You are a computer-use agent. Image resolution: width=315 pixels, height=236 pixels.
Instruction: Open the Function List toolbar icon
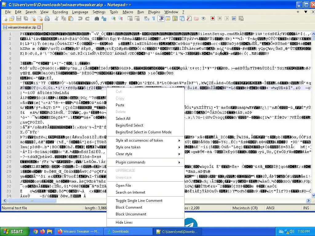pyautogui.click(x=189, y=19)
